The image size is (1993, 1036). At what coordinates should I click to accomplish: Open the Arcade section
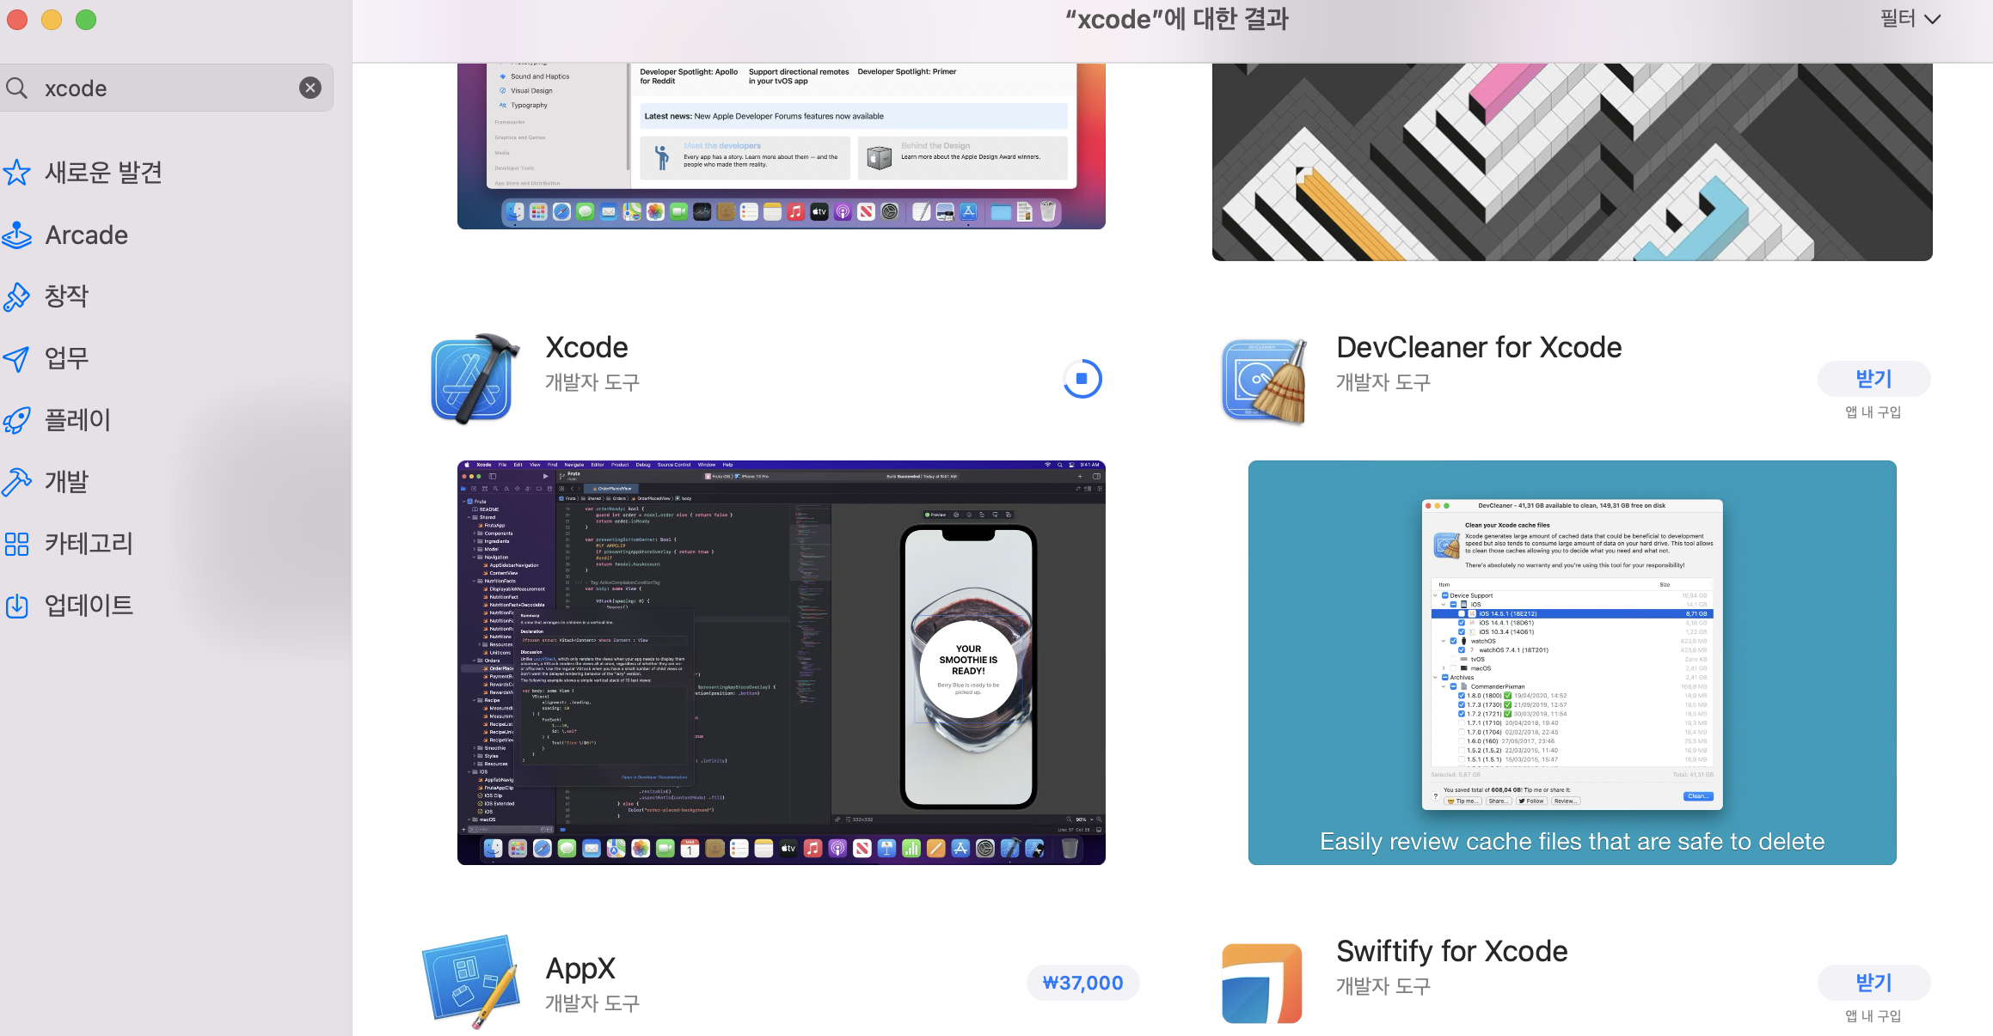tap(86, 235)
